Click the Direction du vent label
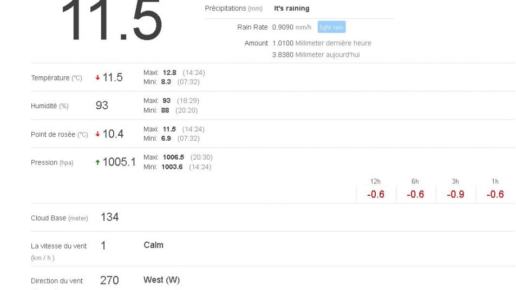The image size is (516, 290). coord(57,281)
